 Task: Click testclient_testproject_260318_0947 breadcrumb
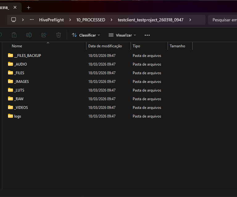151,20
